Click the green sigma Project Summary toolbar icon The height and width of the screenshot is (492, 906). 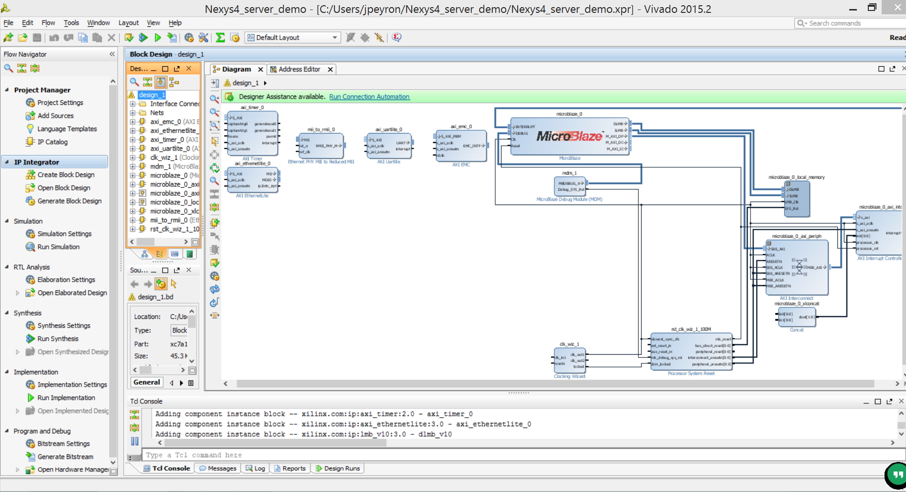220,37
